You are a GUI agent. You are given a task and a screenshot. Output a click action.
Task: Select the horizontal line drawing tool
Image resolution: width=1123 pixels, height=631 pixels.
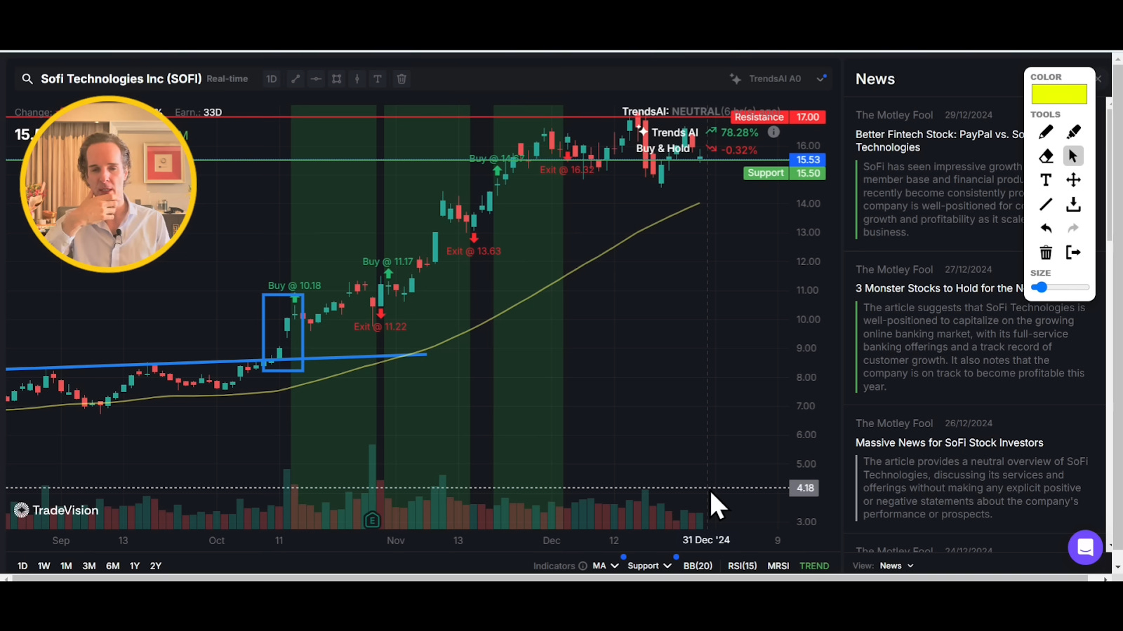(316, 79)
